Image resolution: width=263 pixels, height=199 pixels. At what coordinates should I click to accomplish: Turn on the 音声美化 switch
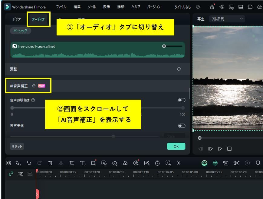[x=181, y=126]
